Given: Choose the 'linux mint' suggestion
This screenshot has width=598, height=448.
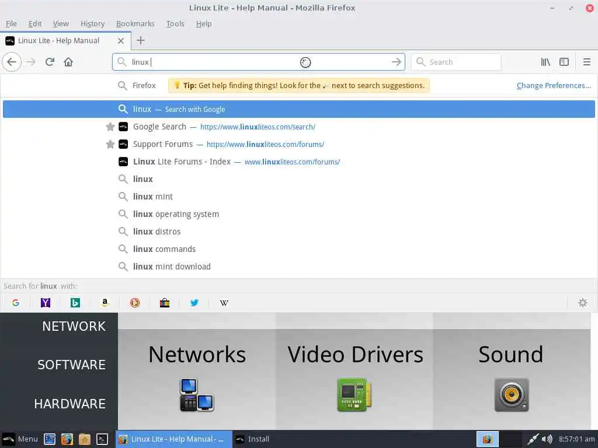Looking at the screenshot, I should click(298, 197).
